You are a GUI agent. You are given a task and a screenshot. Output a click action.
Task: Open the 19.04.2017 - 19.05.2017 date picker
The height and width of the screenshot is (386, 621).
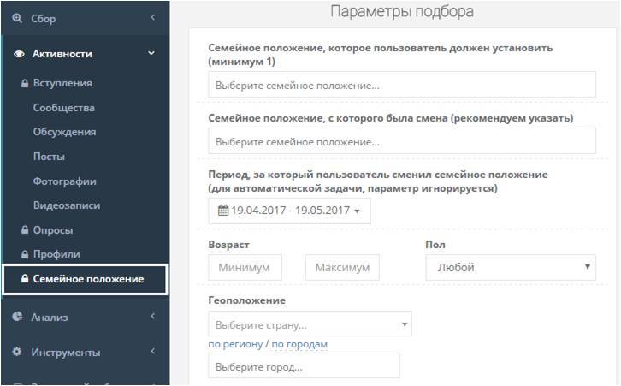[289, 211]
